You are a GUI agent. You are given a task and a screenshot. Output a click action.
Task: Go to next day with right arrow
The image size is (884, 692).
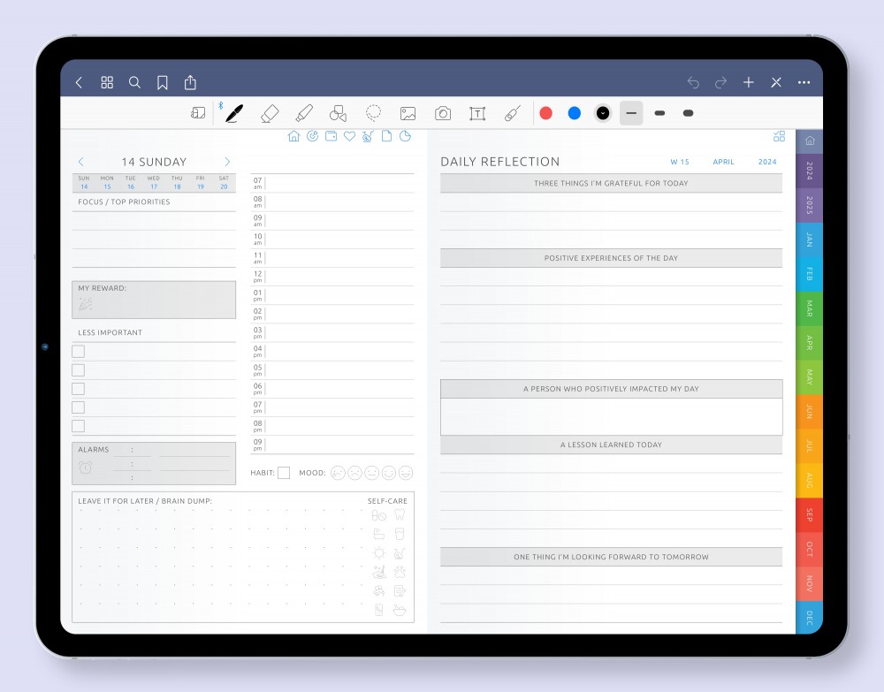tap(227, 162)
